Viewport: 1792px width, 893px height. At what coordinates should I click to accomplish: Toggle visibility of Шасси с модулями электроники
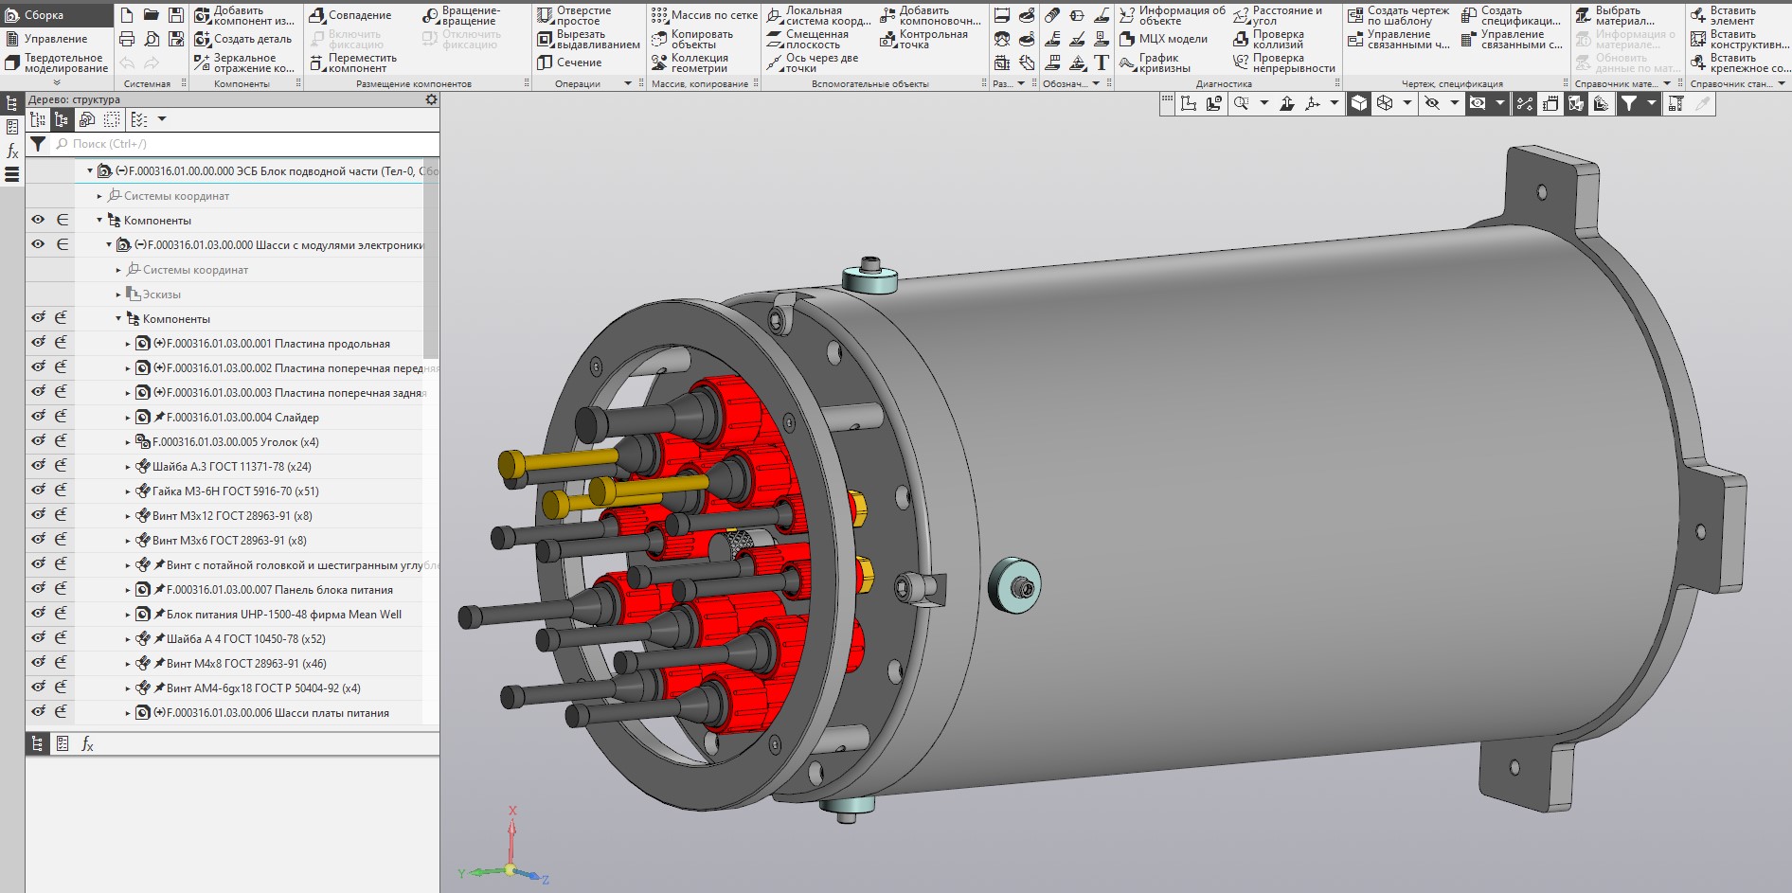tap(38, 244)
